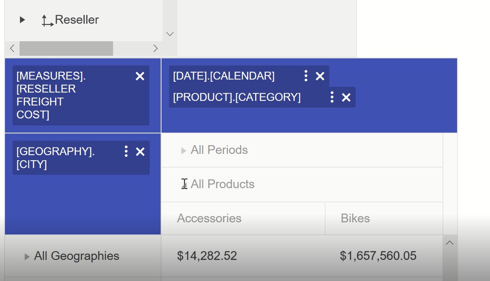Click the $14,282.52 Accessories value cell
490x281 pixels.
pyautogui.click(x=207, y=256)
